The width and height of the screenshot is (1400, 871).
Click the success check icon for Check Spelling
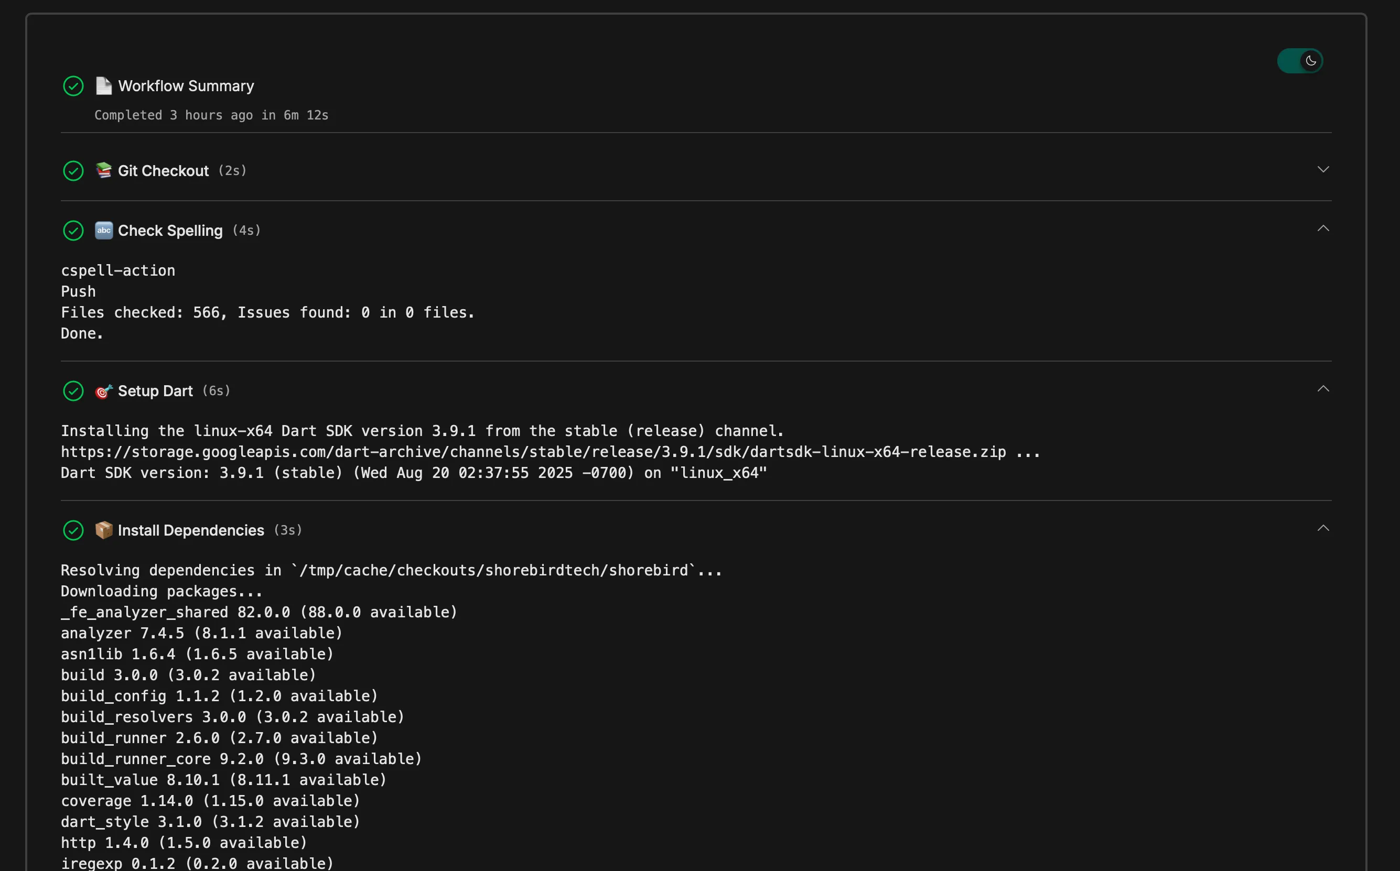pyautogui.click(x=73, y=231)
